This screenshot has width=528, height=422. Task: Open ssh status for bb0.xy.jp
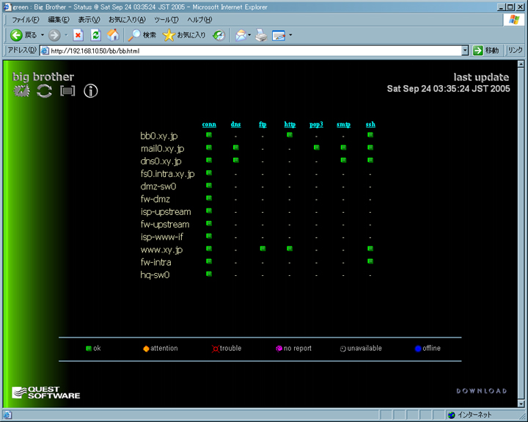[370, 135]
